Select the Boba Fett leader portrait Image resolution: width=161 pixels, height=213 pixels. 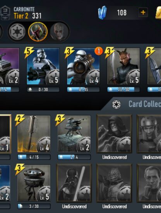pyautogui.click(x=38, y=32)
